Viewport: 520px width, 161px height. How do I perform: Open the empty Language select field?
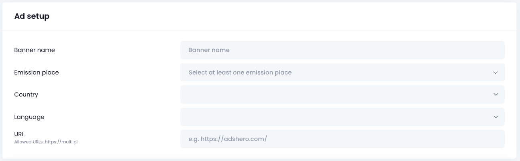pyautogui.click(x=337, y=117)
